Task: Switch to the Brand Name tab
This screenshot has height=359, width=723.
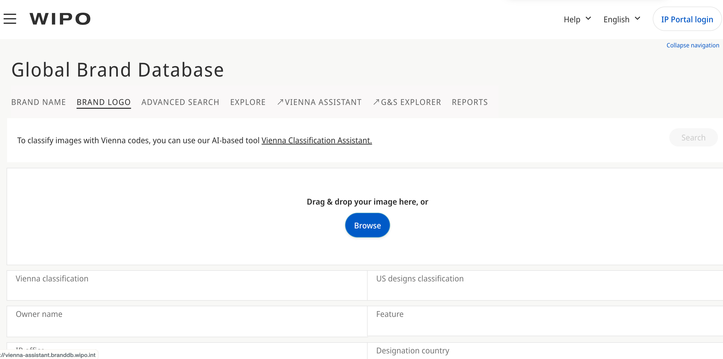Action: (x=39, y=102)
